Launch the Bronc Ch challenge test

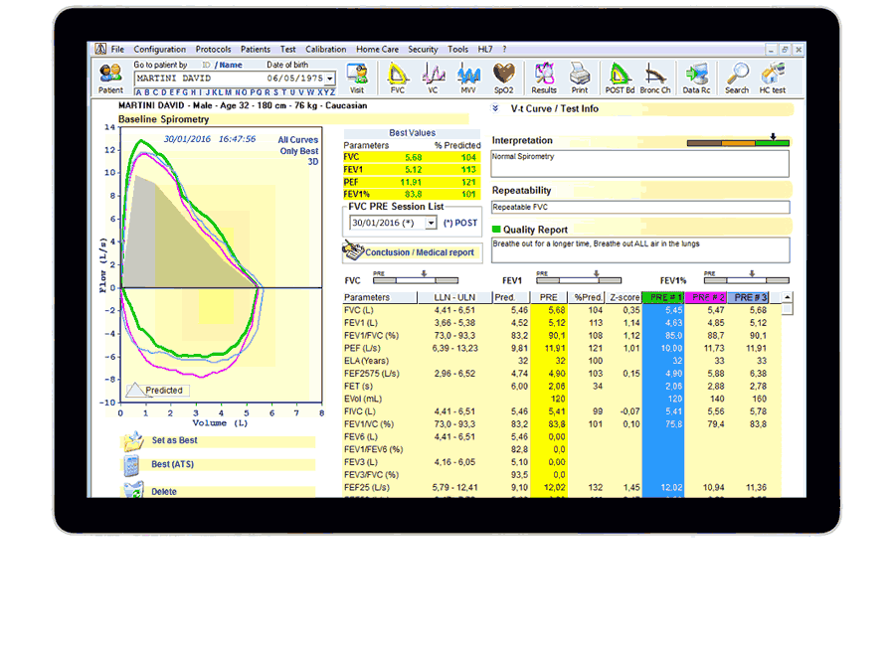[x=654, y=77]
